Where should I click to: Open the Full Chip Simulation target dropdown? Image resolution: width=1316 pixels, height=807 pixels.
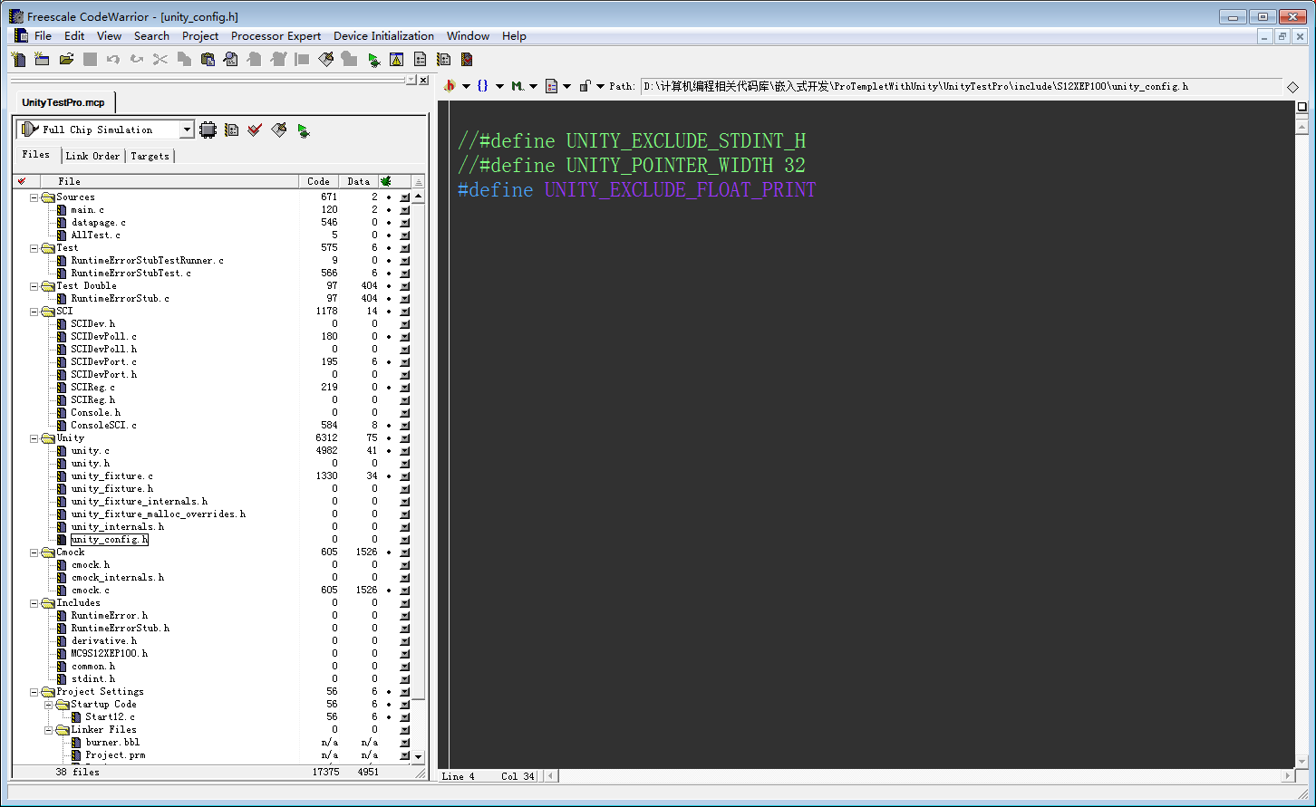[x=187, y=130]
